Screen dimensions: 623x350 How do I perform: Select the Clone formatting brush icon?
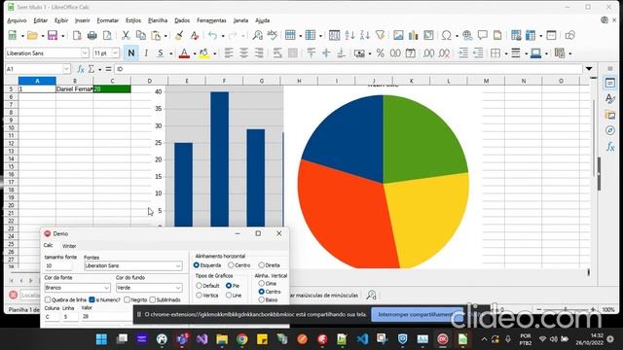179,35
